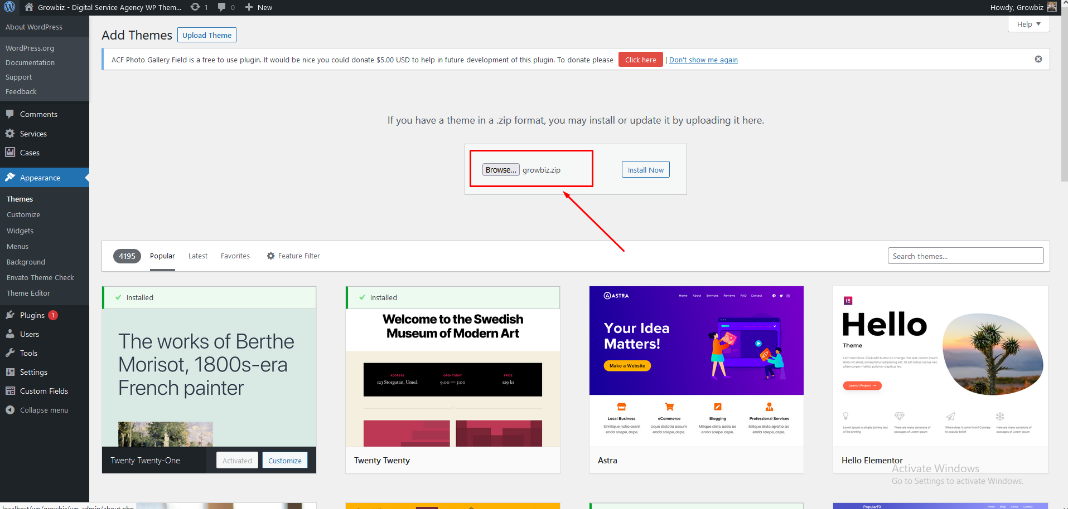This screenshot has width=1068, height=509.
Task: Click the Growbiz user avatar
Action: click(x=1052, y=7)
